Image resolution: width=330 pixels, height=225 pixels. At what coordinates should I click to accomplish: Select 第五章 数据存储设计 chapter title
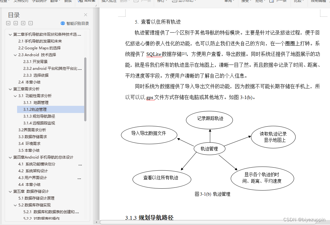click(31, 191)
